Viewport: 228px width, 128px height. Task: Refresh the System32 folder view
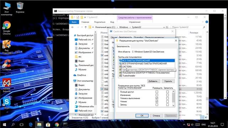point(167,27)
